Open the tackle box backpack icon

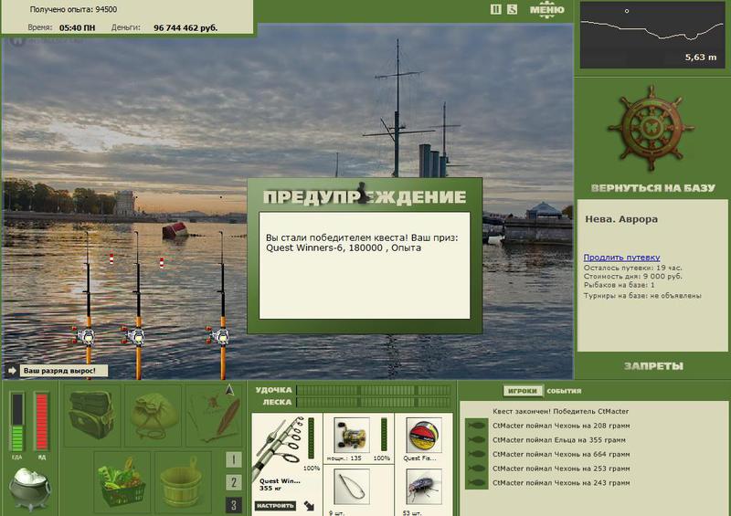click(x=92, y=415)
